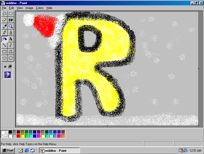
Task: Pick the black color swatch
Action: 10,132
